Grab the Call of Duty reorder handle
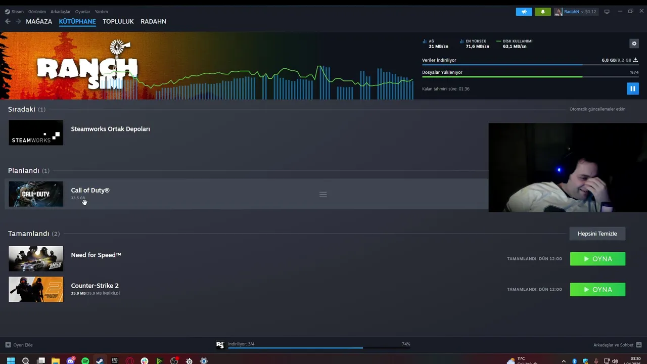 click(x=323, y=194)
